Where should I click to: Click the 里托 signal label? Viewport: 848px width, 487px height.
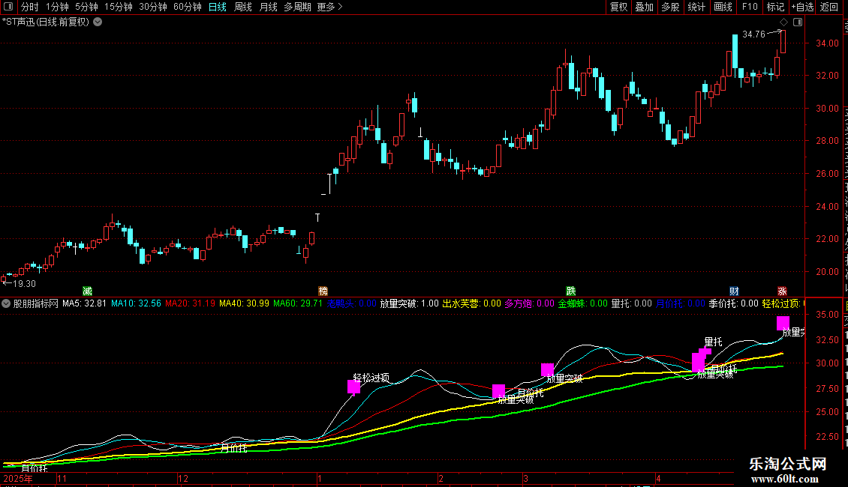click(x=714, y=342)
